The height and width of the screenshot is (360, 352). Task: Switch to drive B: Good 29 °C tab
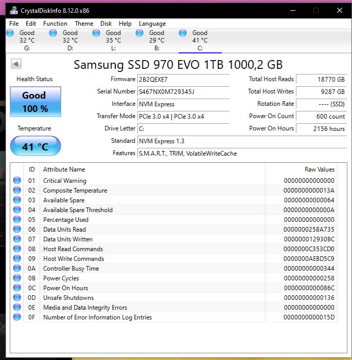tap(157, 41)
